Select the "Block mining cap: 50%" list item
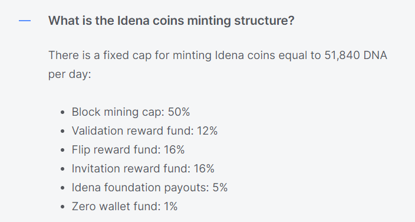415x222 pixels. (x=131, y=112)
